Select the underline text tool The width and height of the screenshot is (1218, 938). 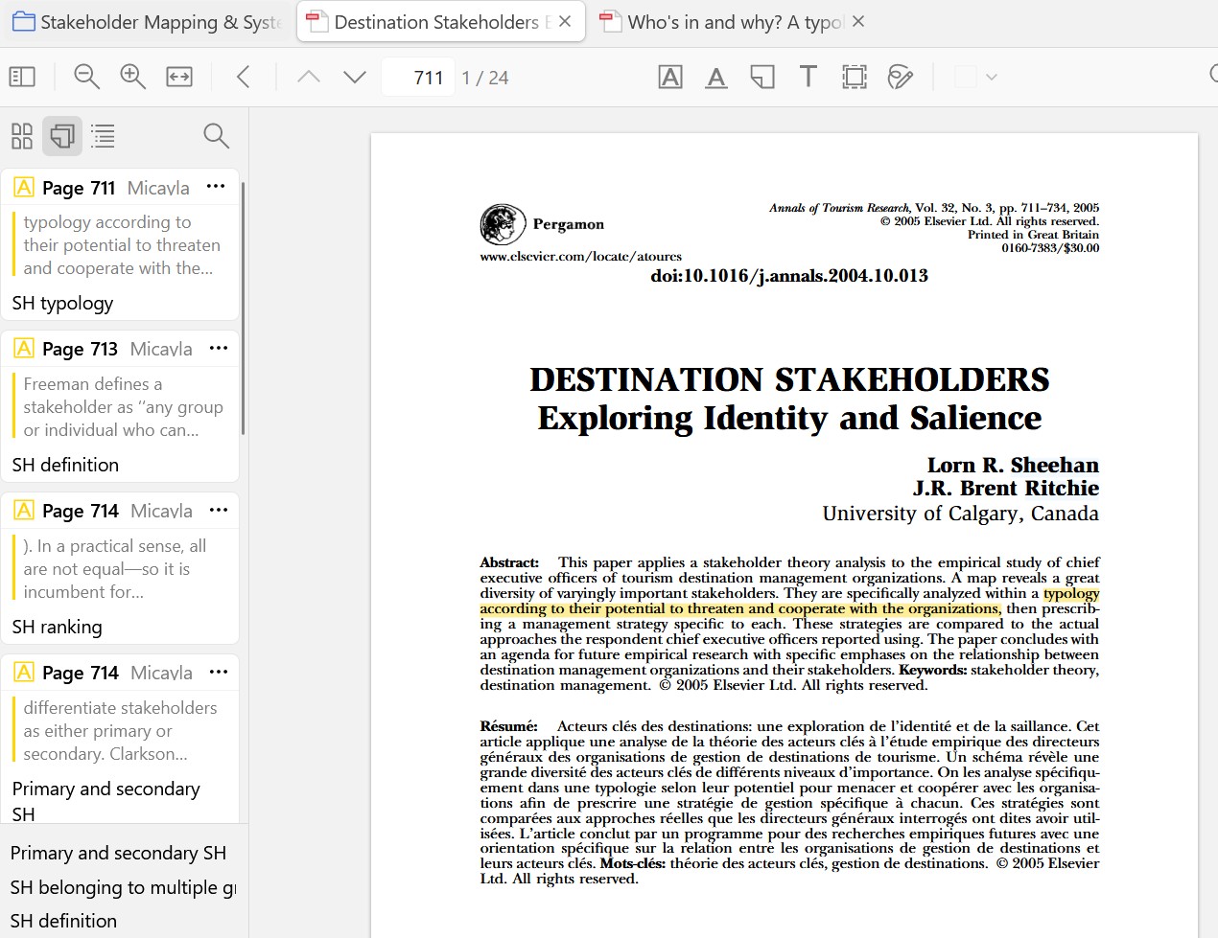tap(716, 78)
